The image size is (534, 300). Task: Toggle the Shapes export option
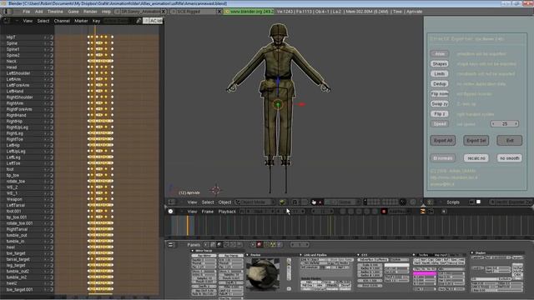point(440,63)
